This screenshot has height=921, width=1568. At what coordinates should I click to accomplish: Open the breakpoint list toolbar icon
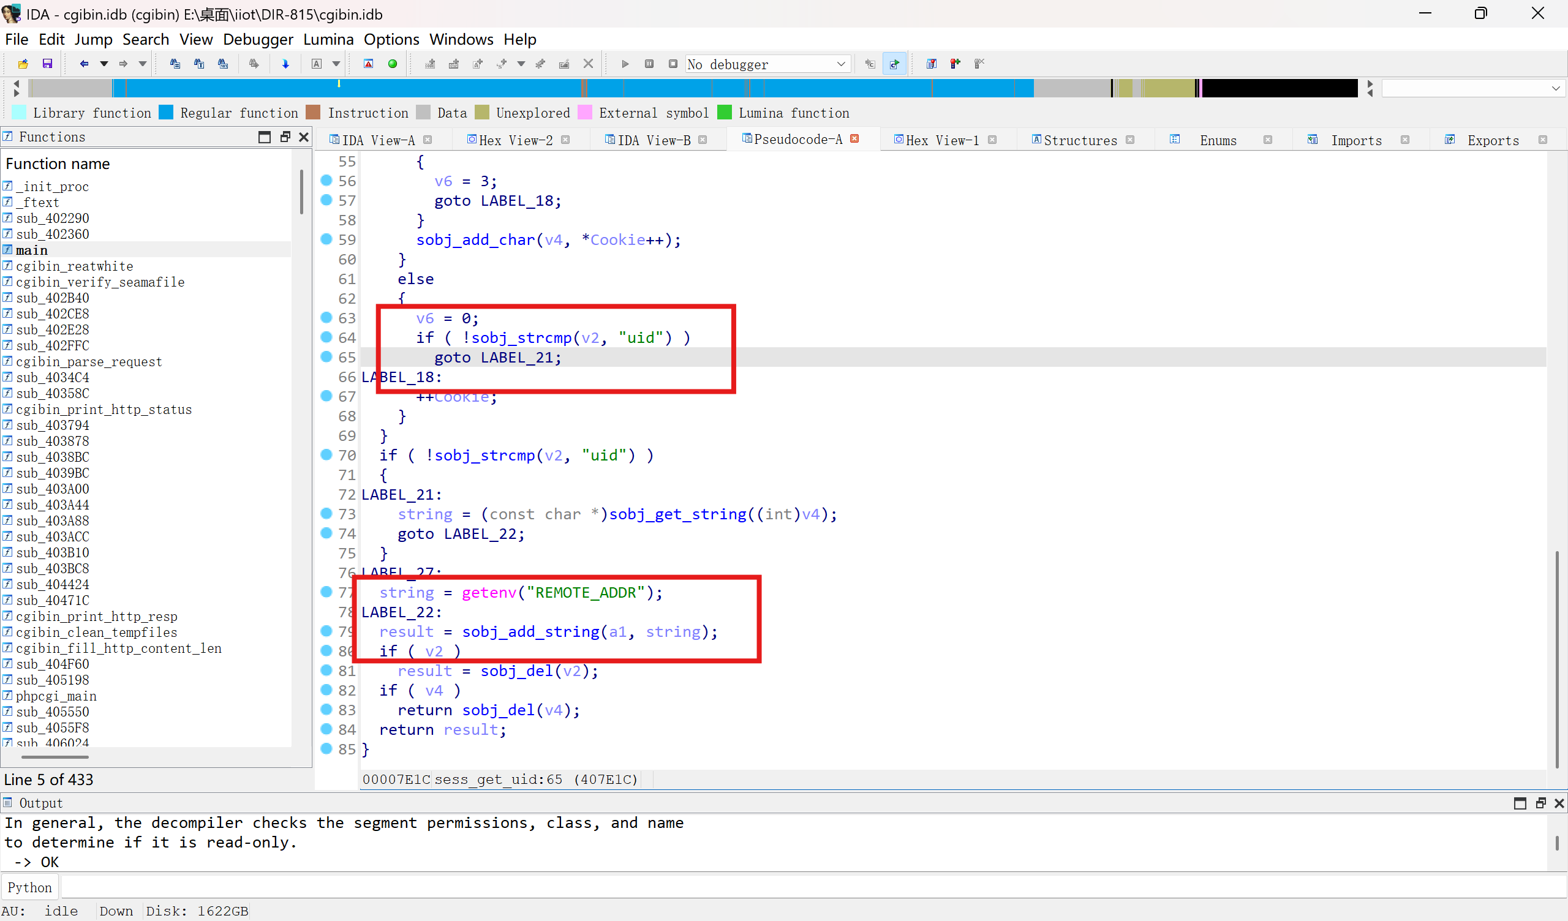point(932,64)
